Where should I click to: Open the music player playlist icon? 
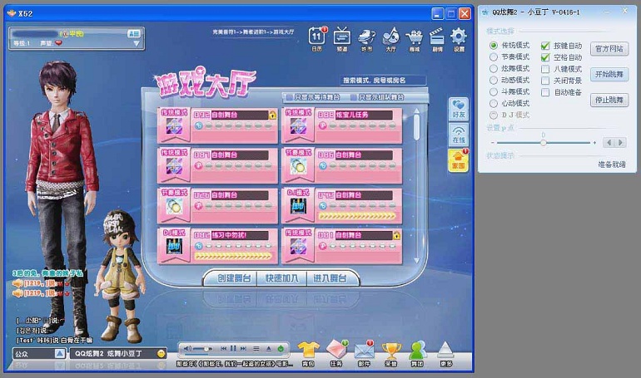(256, 349)
